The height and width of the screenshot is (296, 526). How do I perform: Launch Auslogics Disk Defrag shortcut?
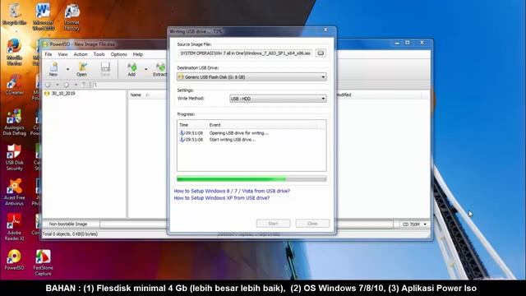[x=15, y=123]
